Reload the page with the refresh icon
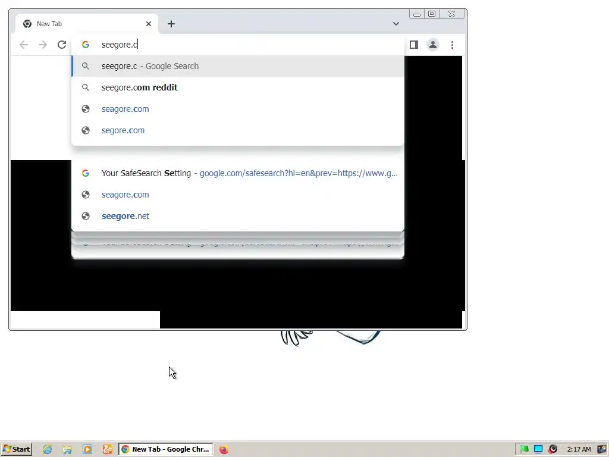This screenshot has height=457, width=609. [62, 45]
